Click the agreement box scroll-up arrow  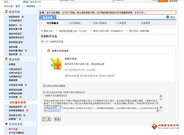161,96
